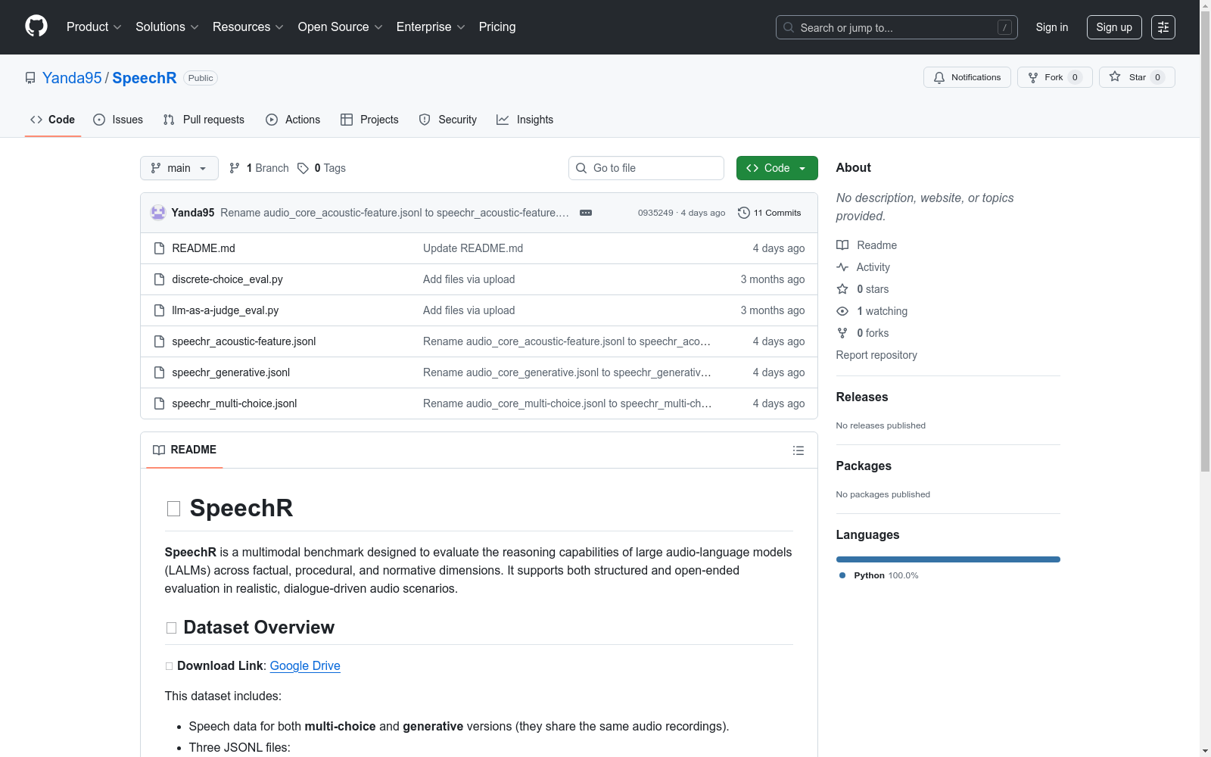The height and width of the screenshot is (757, 1211).
Task: Select the speechr_generative.jsonl file icon
Action: coord(159,372)
